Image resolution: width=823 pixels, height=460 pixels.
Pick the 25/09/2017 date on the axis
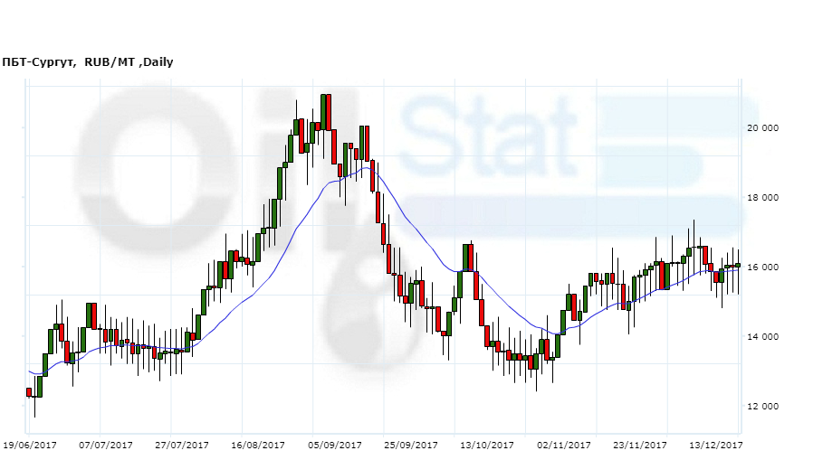pos(411,445)
